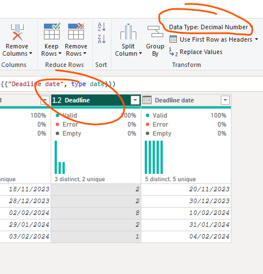This screenshot has height=274, width=263.
Task: Click the Remove Rows table icon
Action: [x=76, y=31]
